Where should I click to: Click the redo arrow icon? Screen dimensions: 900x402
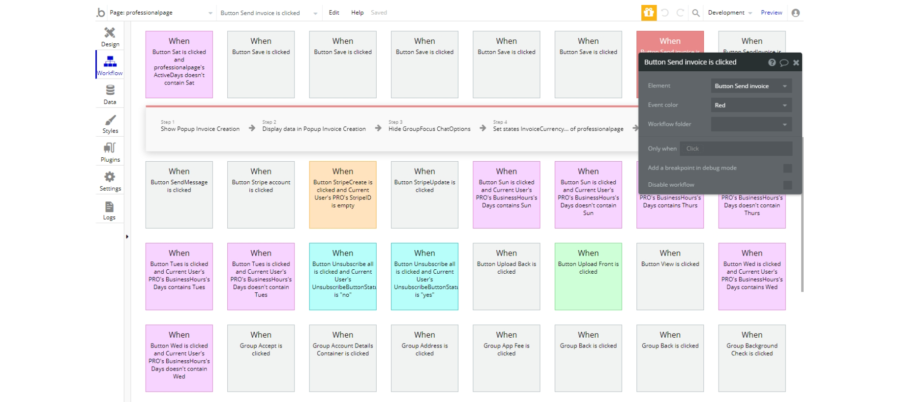(x=680, y=13)
